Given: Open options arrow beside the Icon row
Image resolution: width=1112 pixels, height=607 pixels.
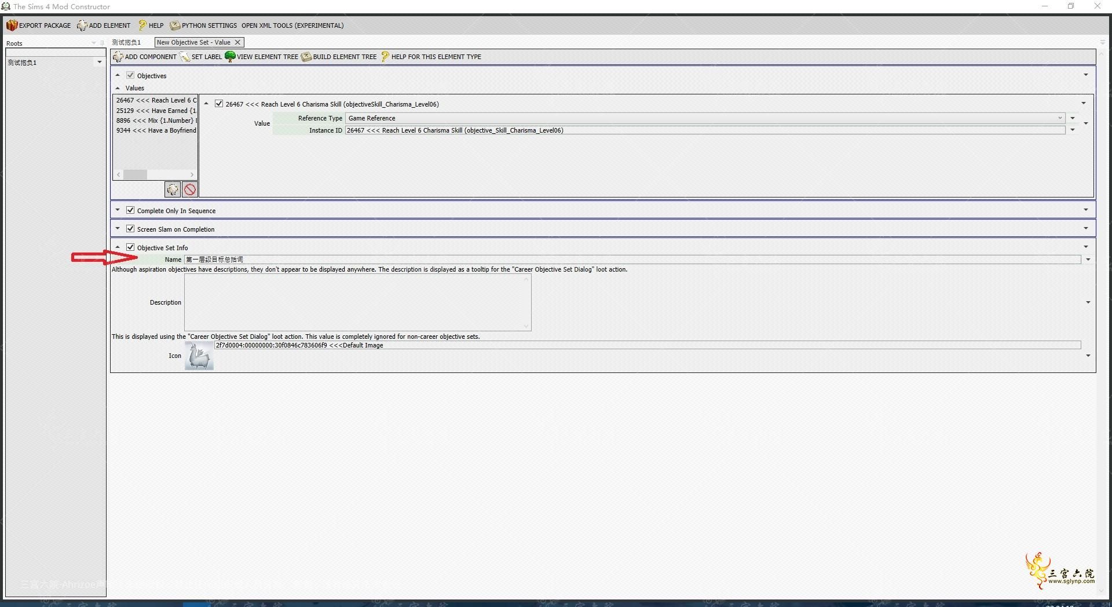Looking at the screenshot, I should [1088, 356].
